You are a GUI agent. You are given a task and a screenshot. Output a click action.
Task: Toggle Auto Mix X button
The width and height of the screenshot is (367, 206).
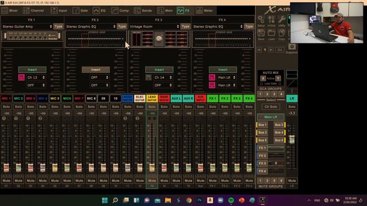tap(263, 78)
